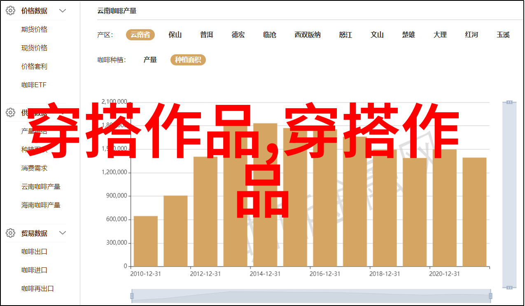The width and height of the screenshot is (525, 306).
Task: Select the 云南省 region filter
Action: point(140,35)
